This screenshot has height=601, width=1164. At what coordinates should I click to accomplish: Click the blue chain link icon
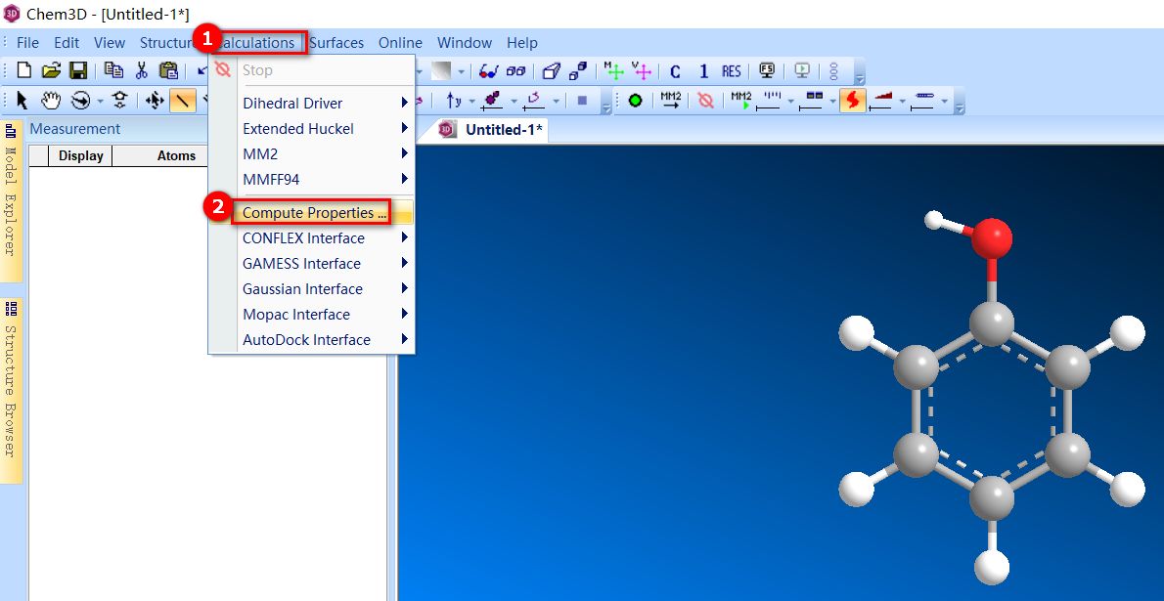833,71
